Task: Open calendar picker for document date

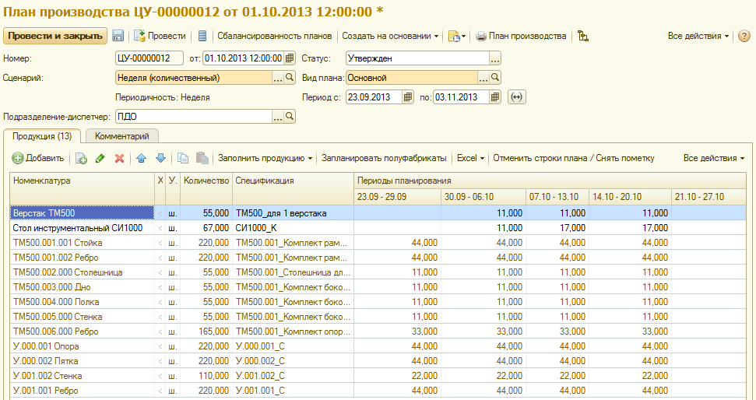Action: (x=290, y=58)
